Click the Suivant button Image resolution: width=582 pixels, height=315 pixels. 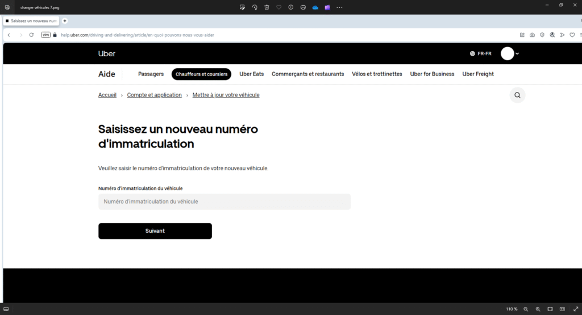pos(155,231)
